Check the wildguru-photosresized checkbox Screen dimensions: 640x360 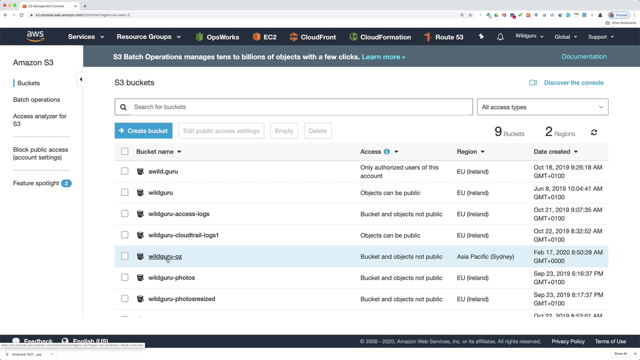pos(124,299)
